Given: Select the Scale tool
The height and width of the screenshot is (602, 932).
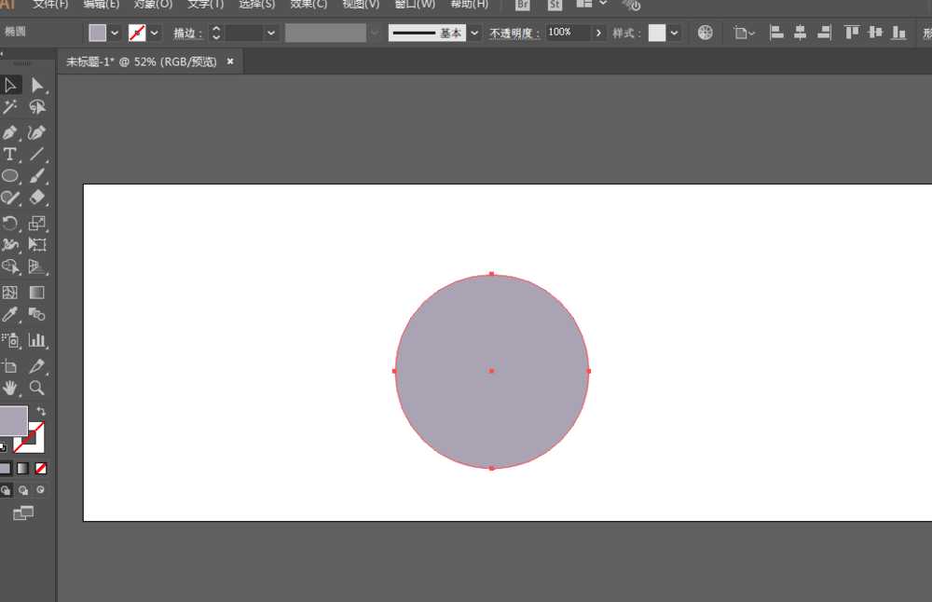Looking at the screenshot, I should [x=37, y=224].
